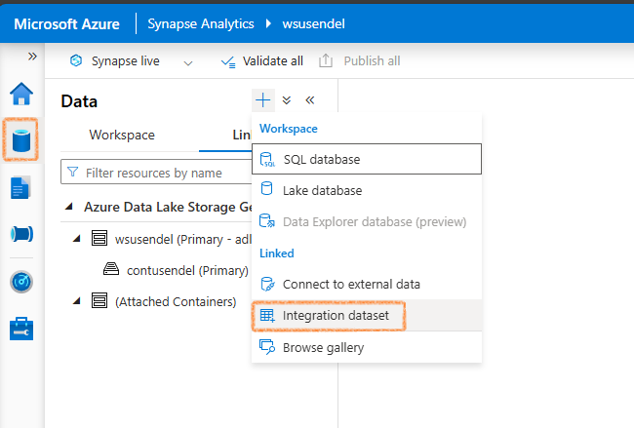Viewport: 634px width, 428px height.
Task: Click the Attached Containers storage icon
Action: point(99,300)
